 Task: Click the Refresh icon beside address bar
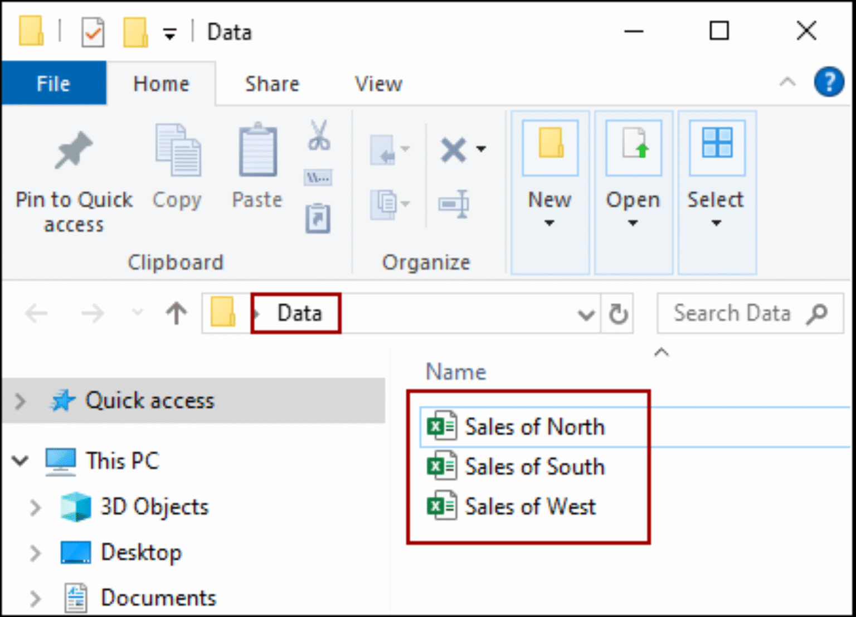pyautogui.click(x=618, y=314)
